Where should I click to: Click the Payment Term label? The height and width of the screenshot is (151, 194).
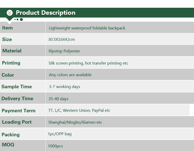click(x=19, y=111)
